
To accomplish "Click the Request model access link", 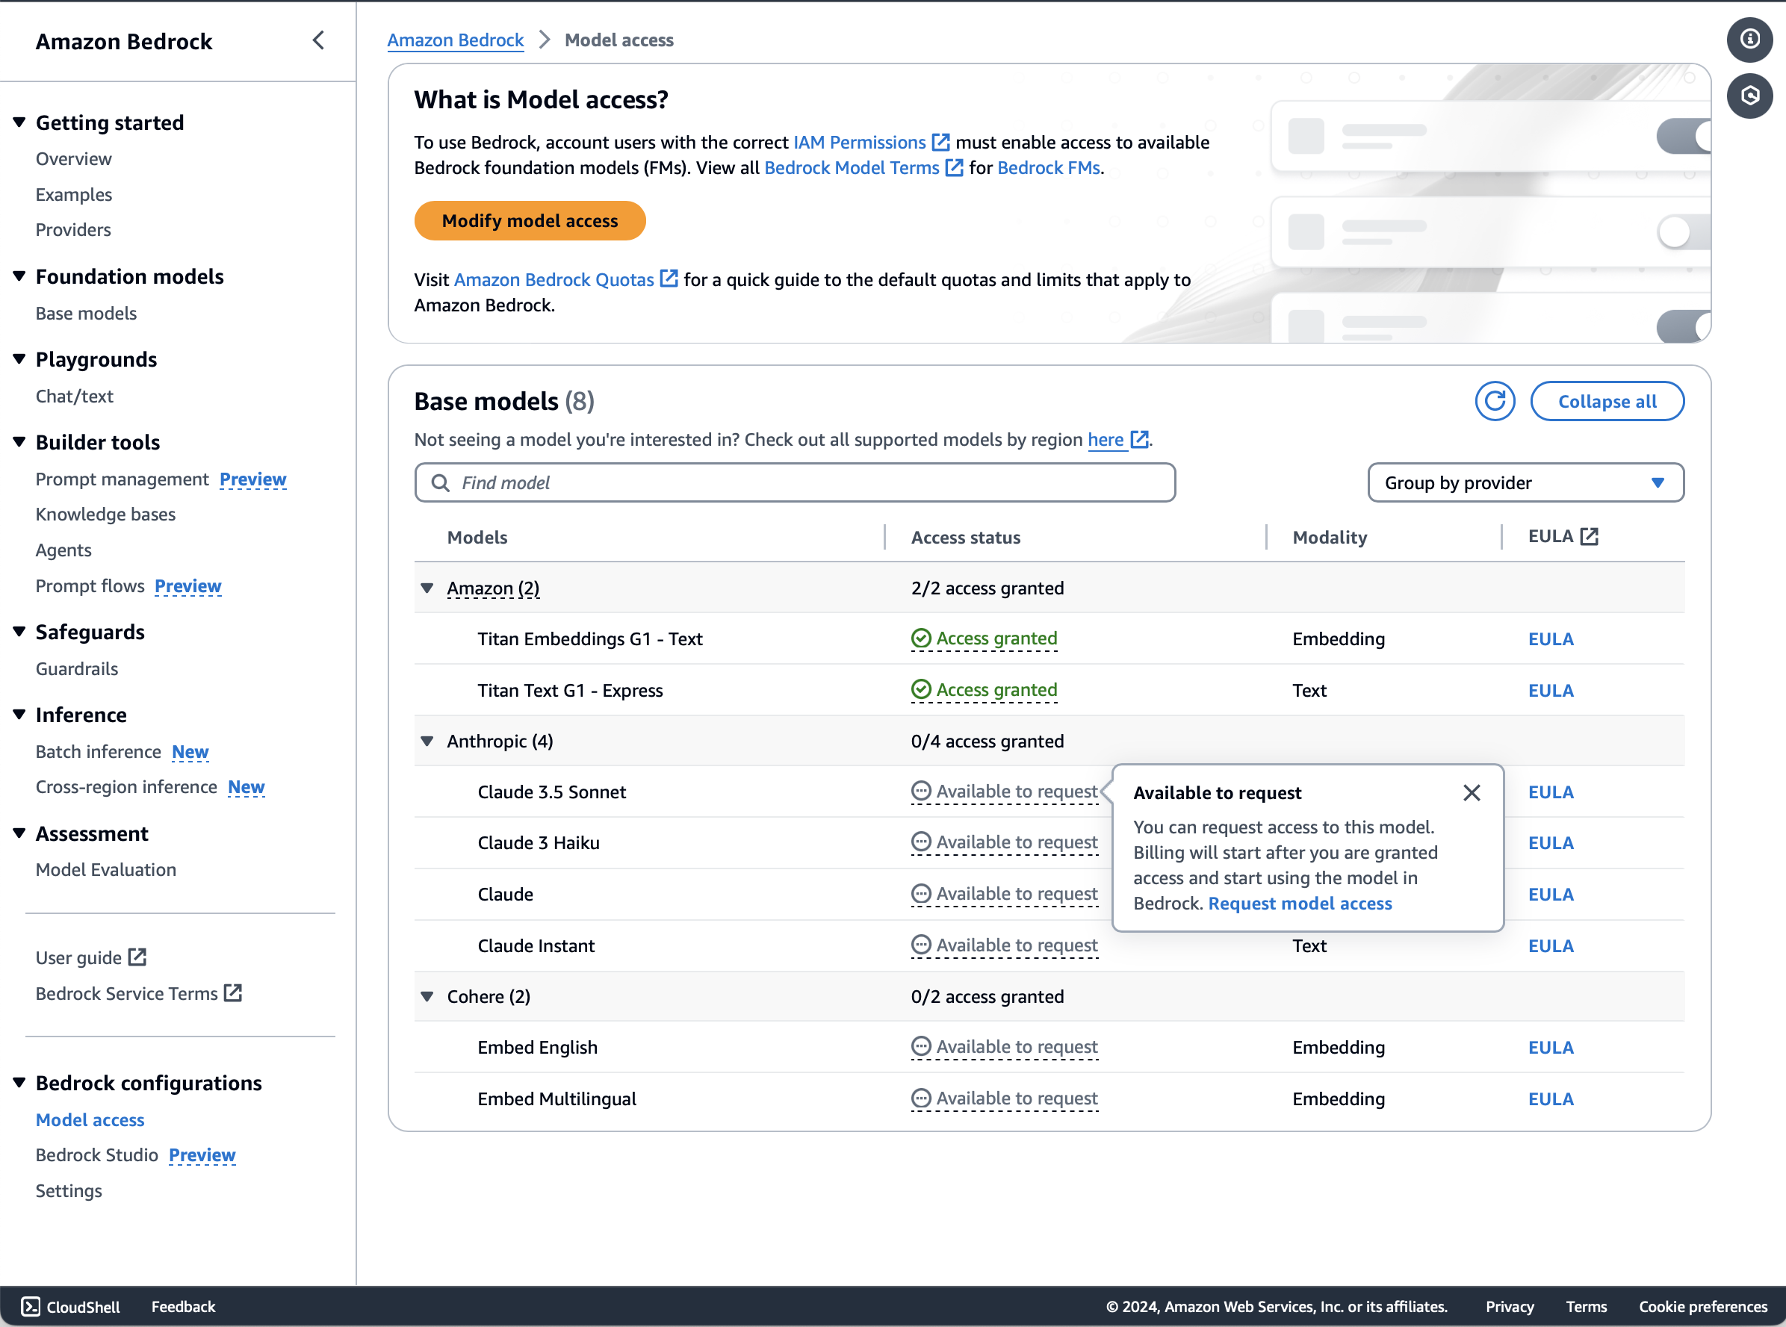I will pyautogui.click(x=1299, y=903).
